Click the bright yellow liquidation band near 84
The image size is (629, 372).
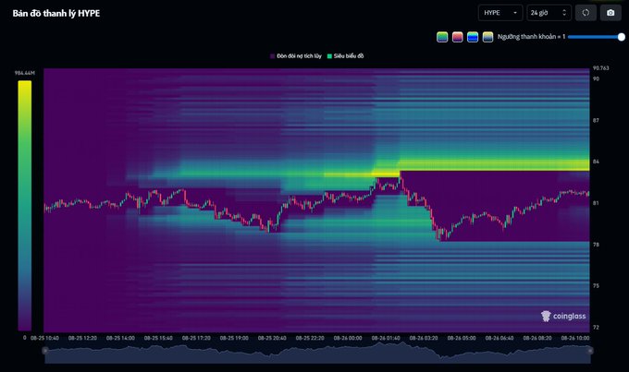[x=493, y=164]
